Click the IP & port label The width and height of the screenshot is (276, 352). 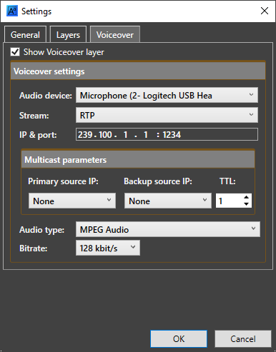(x=38, y=135)
